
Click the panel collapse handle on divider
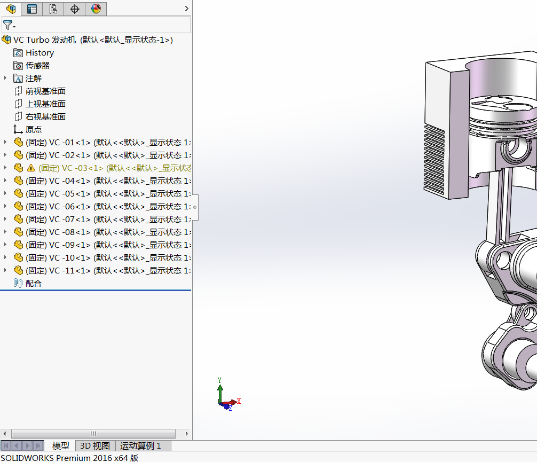tap(195, 207)
